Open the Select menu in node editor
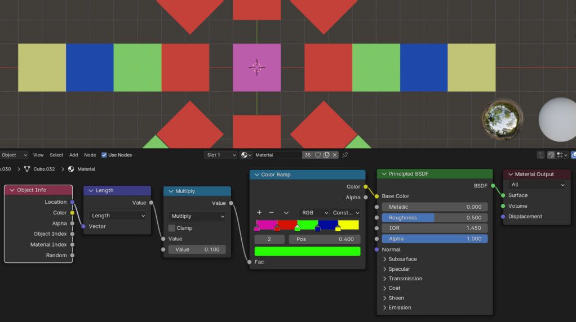The image size is (576, 322). [56, 155]
